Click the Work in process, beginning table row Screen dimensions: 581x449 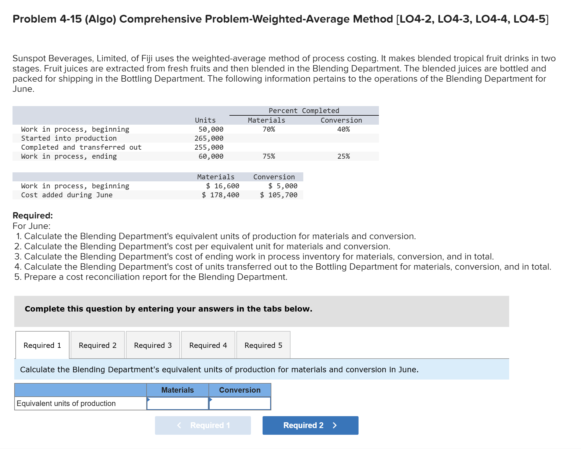[x=75, y=129]
